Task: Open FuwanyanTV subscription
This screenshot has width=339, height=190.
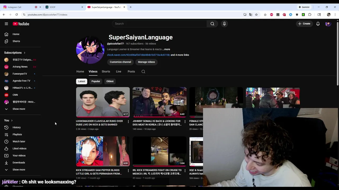Action: pos(20,74)
